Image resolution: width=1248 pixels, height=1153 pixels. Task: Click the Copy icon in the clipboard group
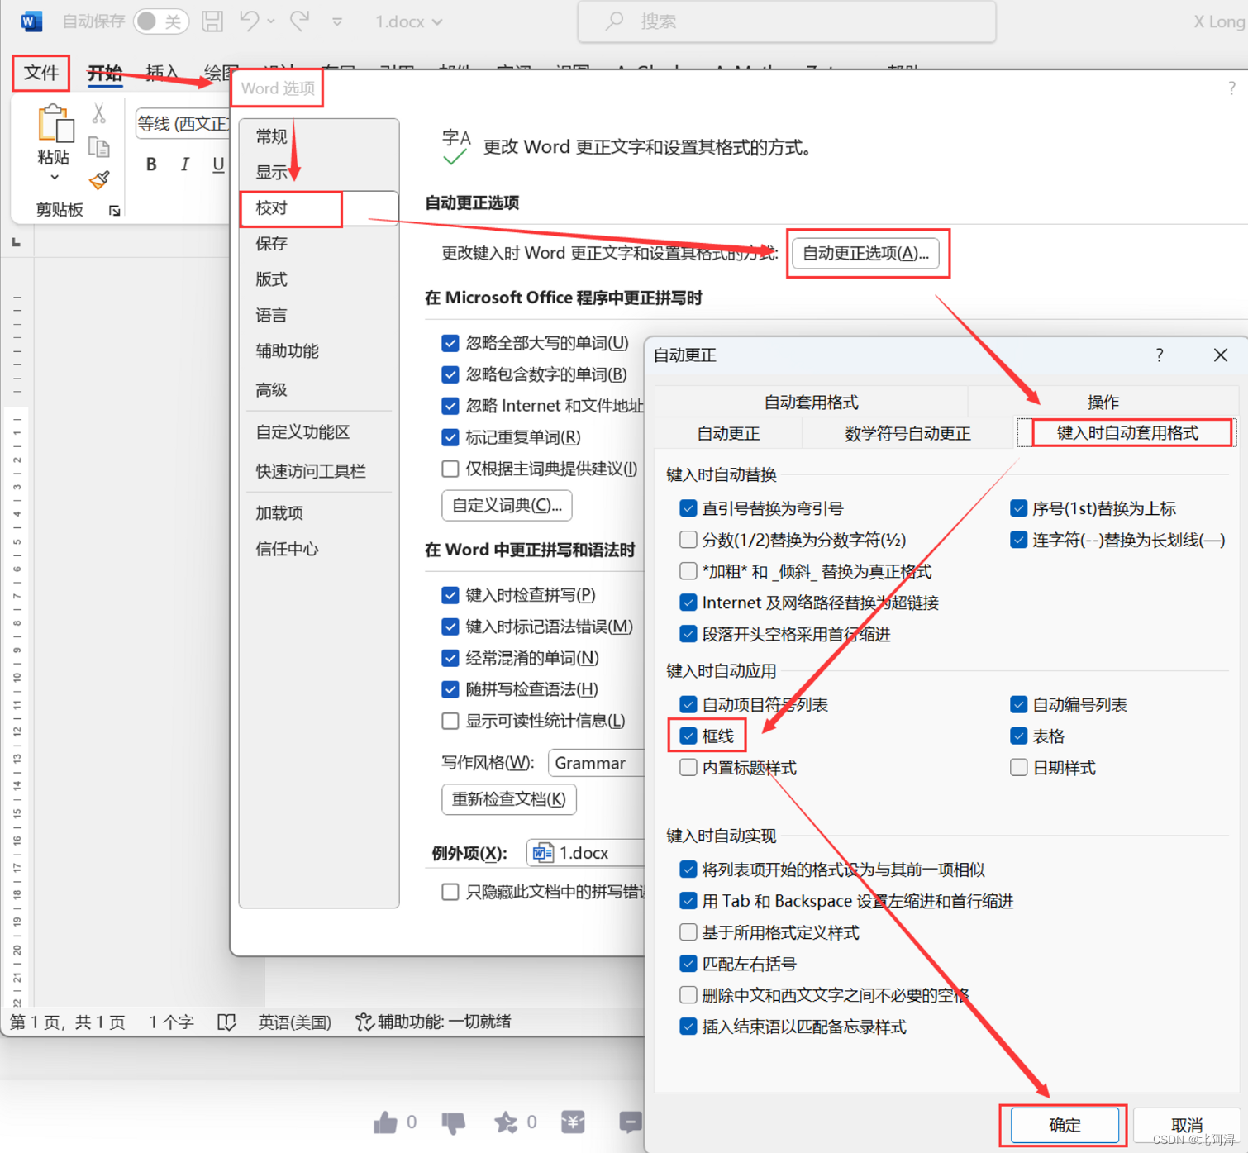(99, 147)
